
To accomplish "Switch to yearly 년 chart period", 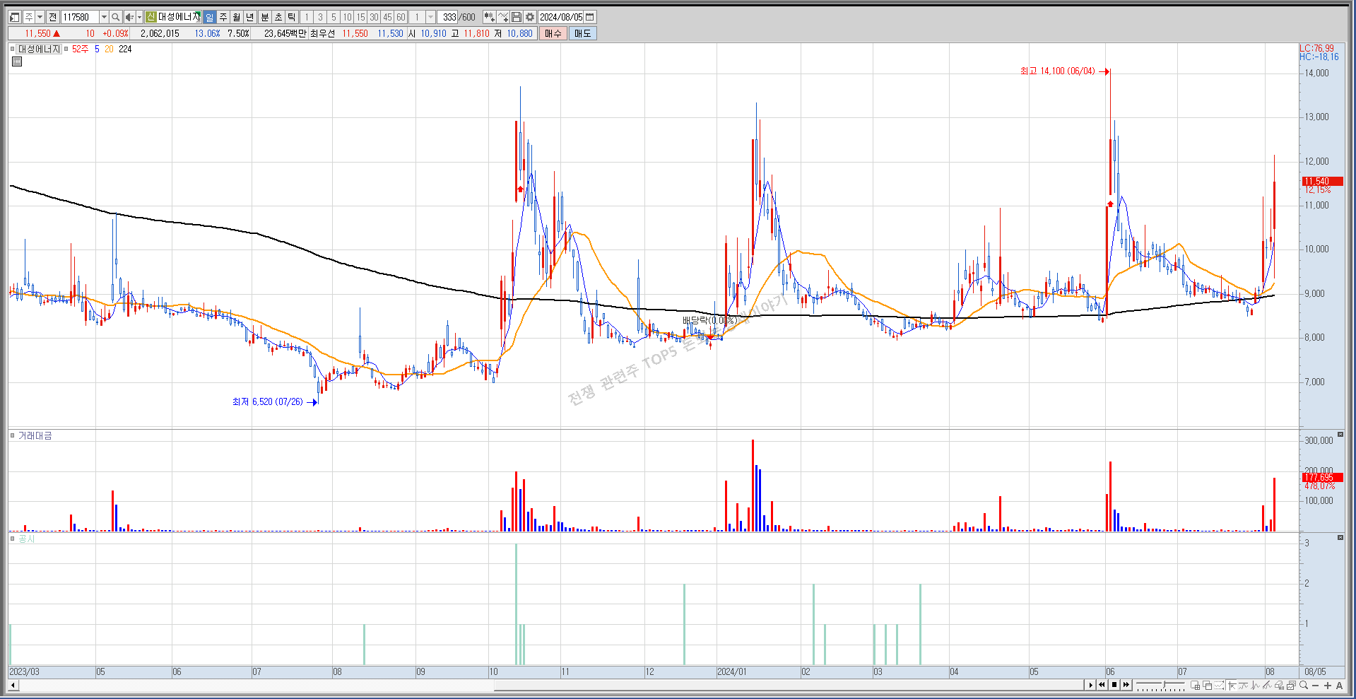I will click(x=249, y=17).
